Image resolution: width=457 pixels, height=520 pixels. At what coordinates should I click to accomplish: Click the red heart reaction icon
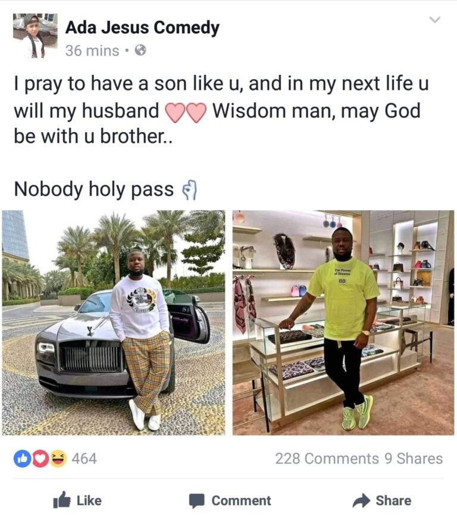click(40, 459)
